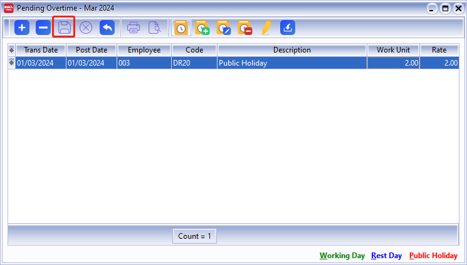Sort by Post Date column header
Screen dimensions: 467x265
click(x=92, y=50)
